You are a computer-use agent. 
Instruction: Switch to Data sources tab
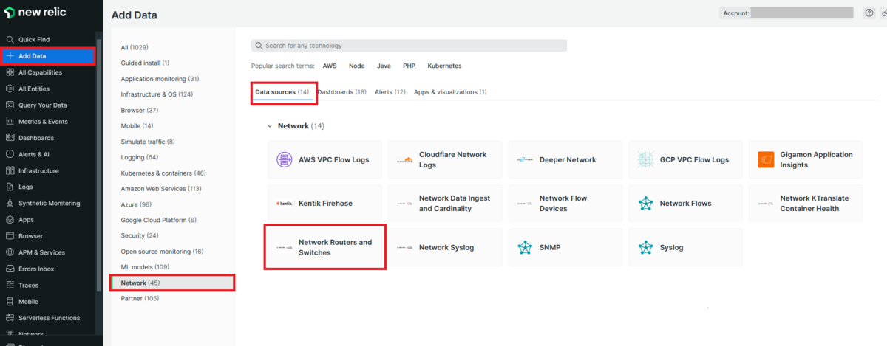click(x=282, y=92)
